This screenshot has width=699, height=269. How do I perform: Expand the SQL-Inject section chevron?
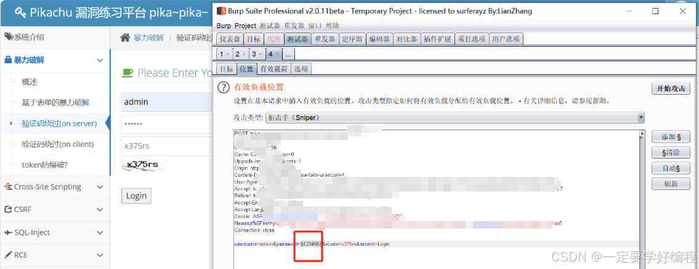coord(100,233)
